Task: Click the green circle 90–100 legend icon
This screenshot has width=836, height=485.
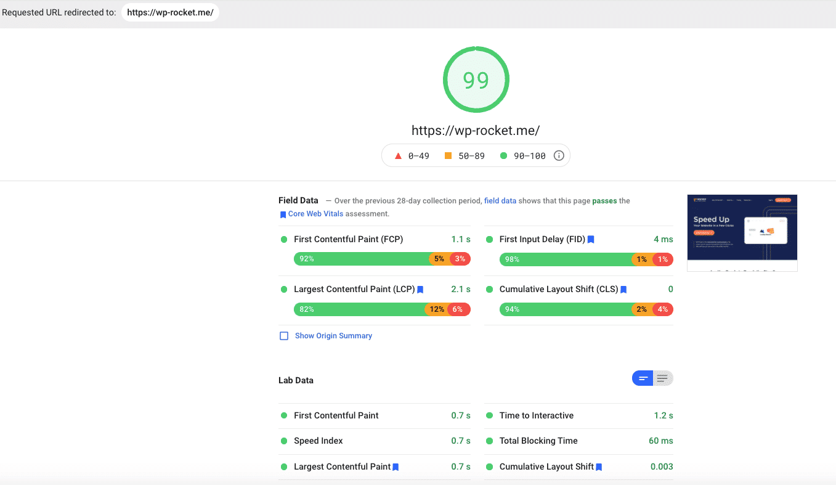Action: (503, 156)
